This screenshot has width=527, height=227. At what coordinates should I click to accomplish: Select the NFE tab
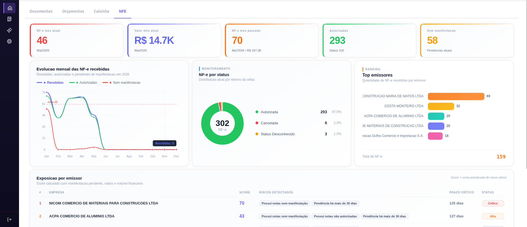point(123,11)
